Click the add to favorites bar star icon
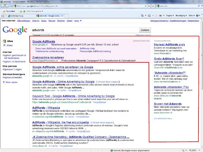203x152 pixels. pyautogui.click(x=21, y=11)
